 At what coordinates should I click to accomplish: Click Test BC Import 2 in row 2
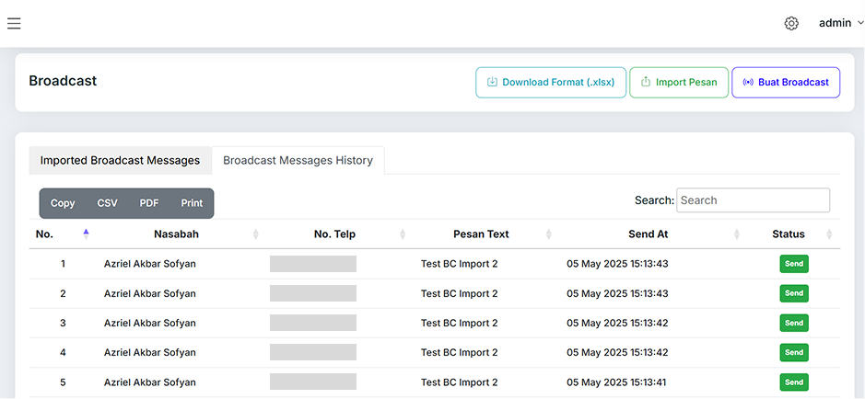pyautogui.click(x=459, y=294)
